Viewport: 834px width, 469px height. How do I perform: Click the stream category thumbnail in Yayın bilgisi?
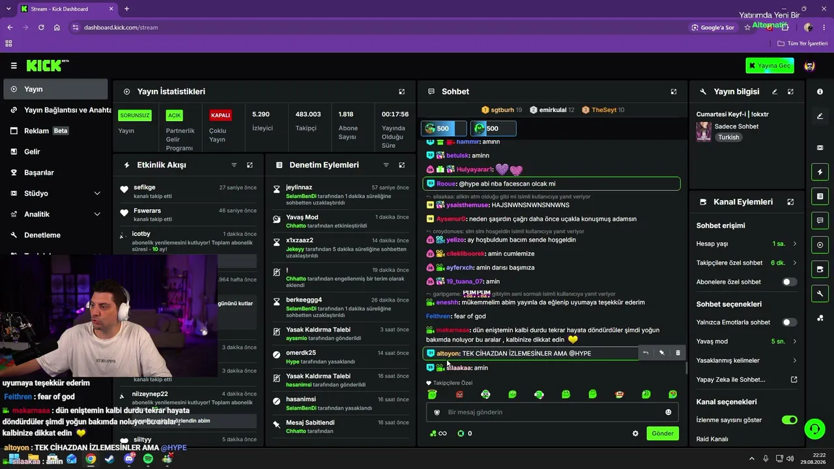[704, 132]
